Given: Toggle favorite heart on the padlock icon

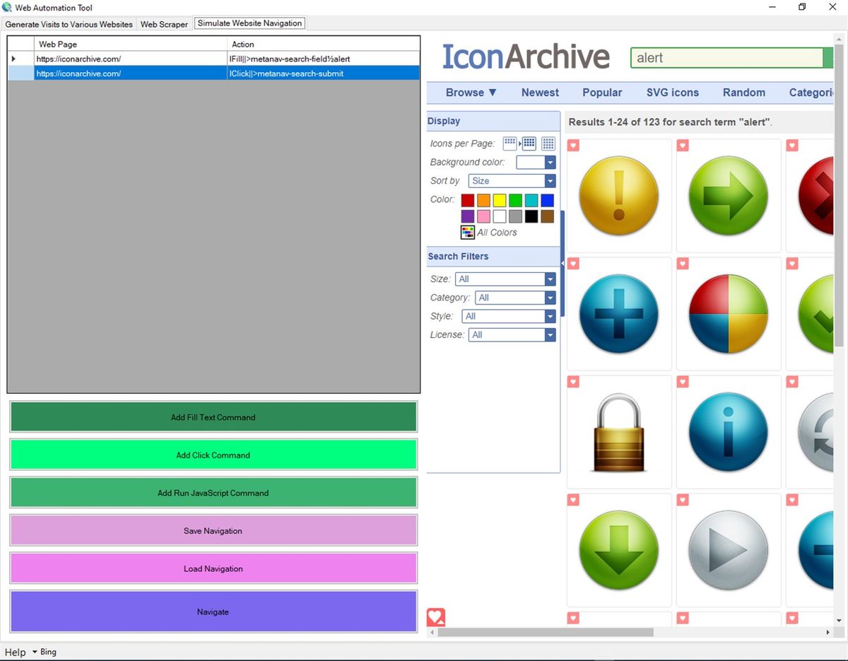Looking at the screenshot, I should tap(572, 381).
